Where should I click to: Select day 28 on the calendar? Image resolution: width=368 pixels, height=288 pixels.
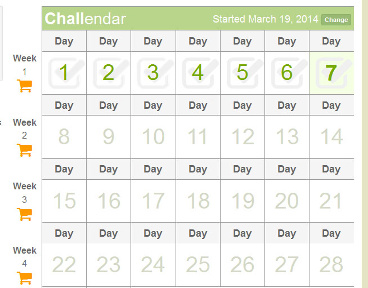(331, 265)
